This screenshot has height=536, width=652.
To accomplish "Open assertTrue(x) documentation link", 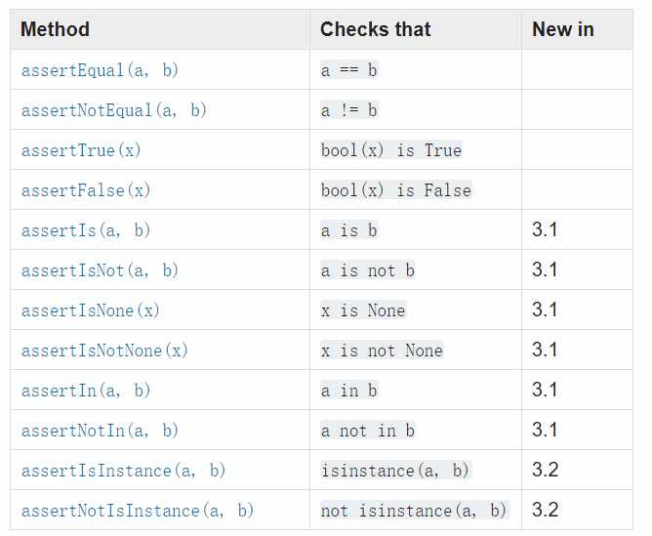I will point(86,150).
